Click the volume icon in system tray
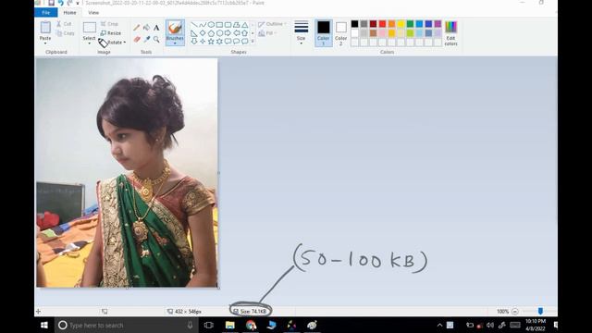Image resolution: width=592 pixels, height=333 pixels. [490, 325]
